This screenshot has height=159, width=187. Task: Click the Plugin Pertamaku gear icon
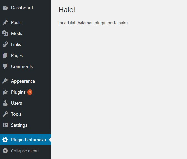tap(5, 140)
